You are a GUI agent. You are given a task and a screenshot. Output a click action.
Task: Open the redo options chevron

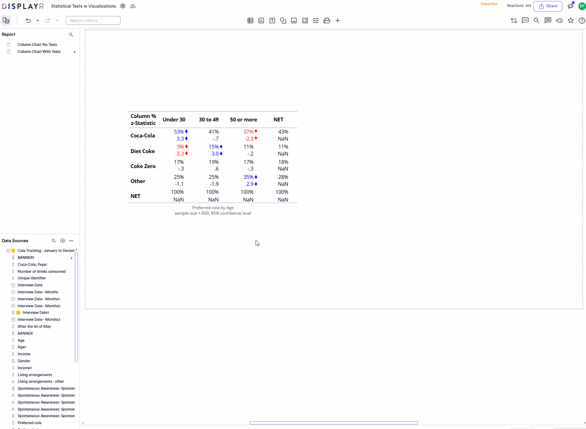pyautogui.click(x=57, y=21)
